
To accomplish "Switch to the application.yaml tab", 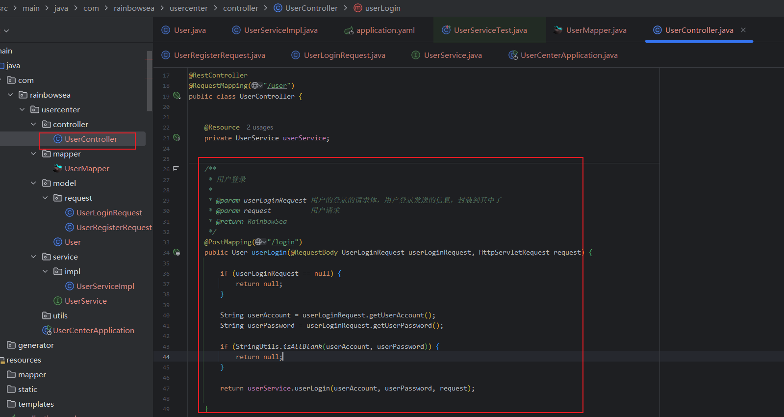I will 385,30.
